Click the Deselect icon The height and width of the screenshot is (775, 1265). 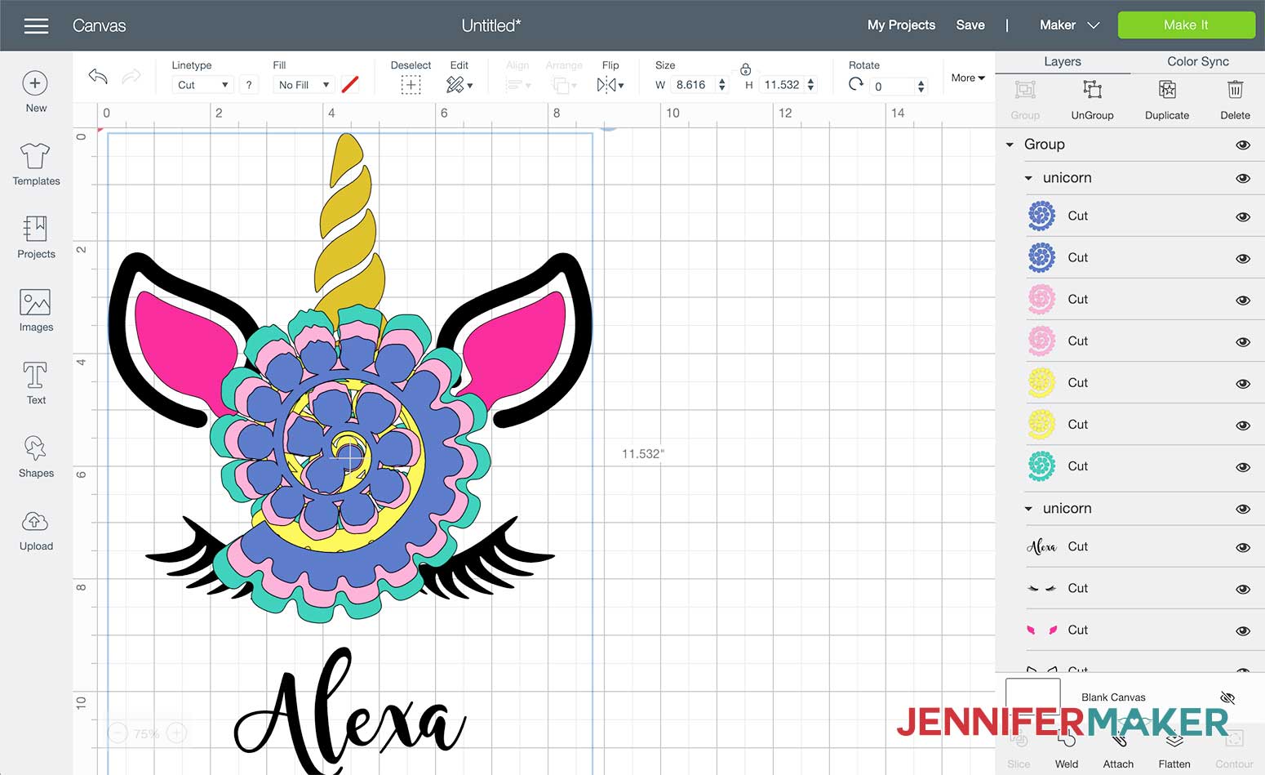(411, 85)
